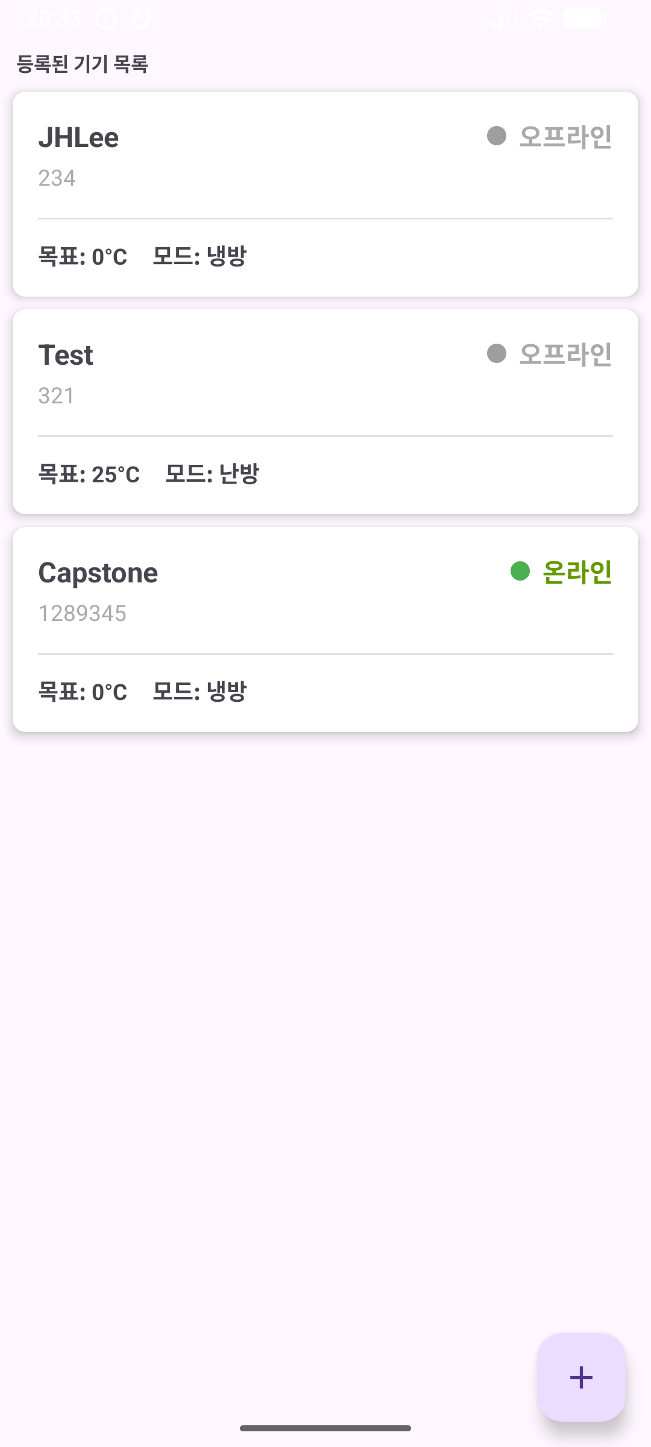This screenshot has height=1447, width=651.
Task: Tap device ID 321 under Test
Action: tap(57, 396)
